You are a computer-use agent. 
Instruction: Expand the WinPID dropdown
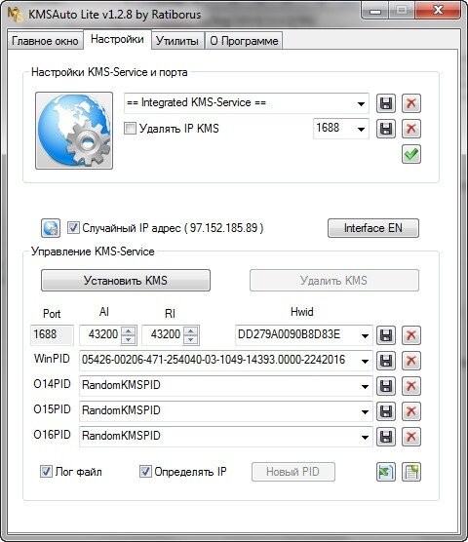click(x=365, y=361)
